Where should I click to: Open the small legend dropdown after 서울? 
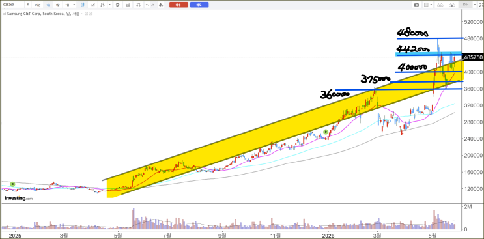81,14
